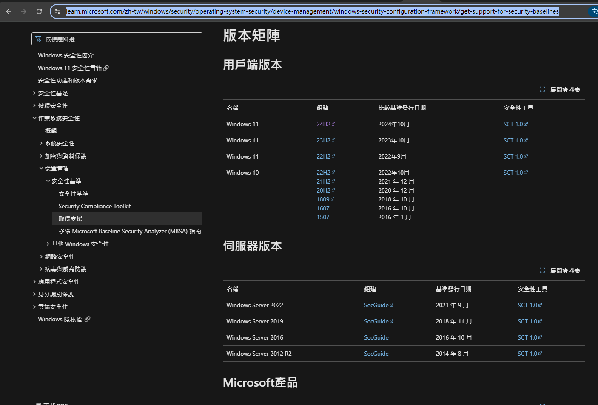
Task: Open SCT 1.0 link for Windows Server 2012 R2
Action: [530, 354]
